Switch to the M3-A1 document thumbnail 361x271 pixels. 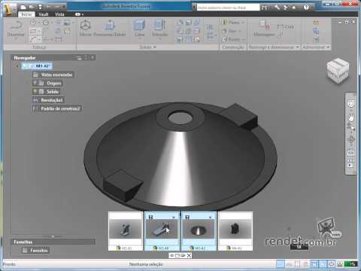point(126,231)
